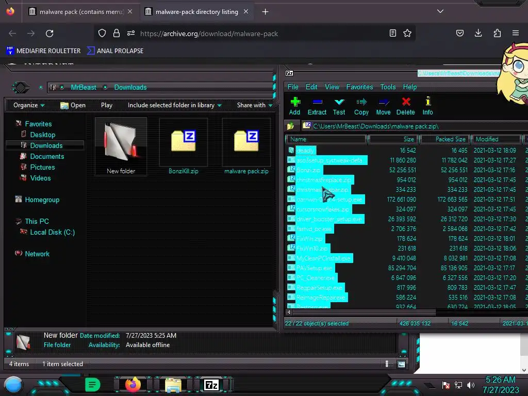Viewport: 528px width, 396px height.
Task: Reload the Firefox page
Action: click(49, 34)
